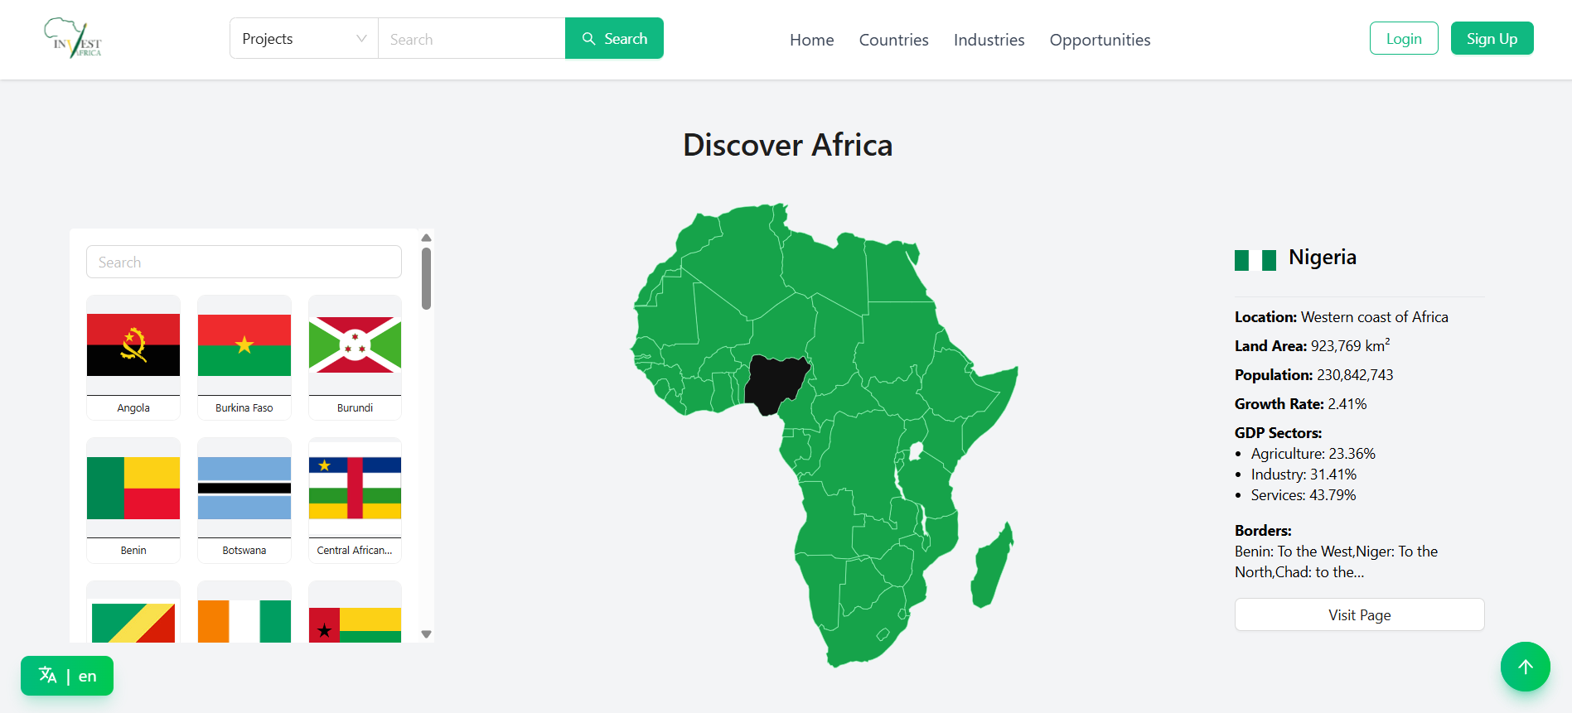Viewport: 1572px width, 713px height.
Task: Select the Botswana flag
Action: 244,489
